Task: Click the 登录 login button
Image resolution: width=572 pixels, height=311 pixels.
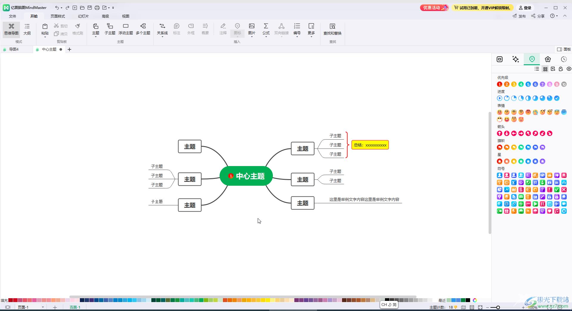Action: (x=525, y=8)
